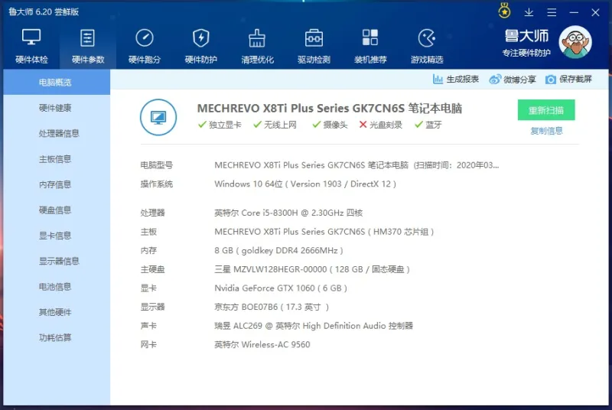
Task: Open 功耗估算 sidebar item
Action: [57, 338]
